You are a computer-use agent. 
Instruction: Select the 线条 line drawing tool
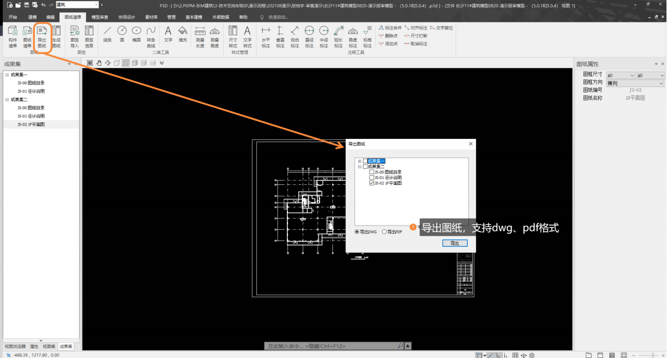108,34
